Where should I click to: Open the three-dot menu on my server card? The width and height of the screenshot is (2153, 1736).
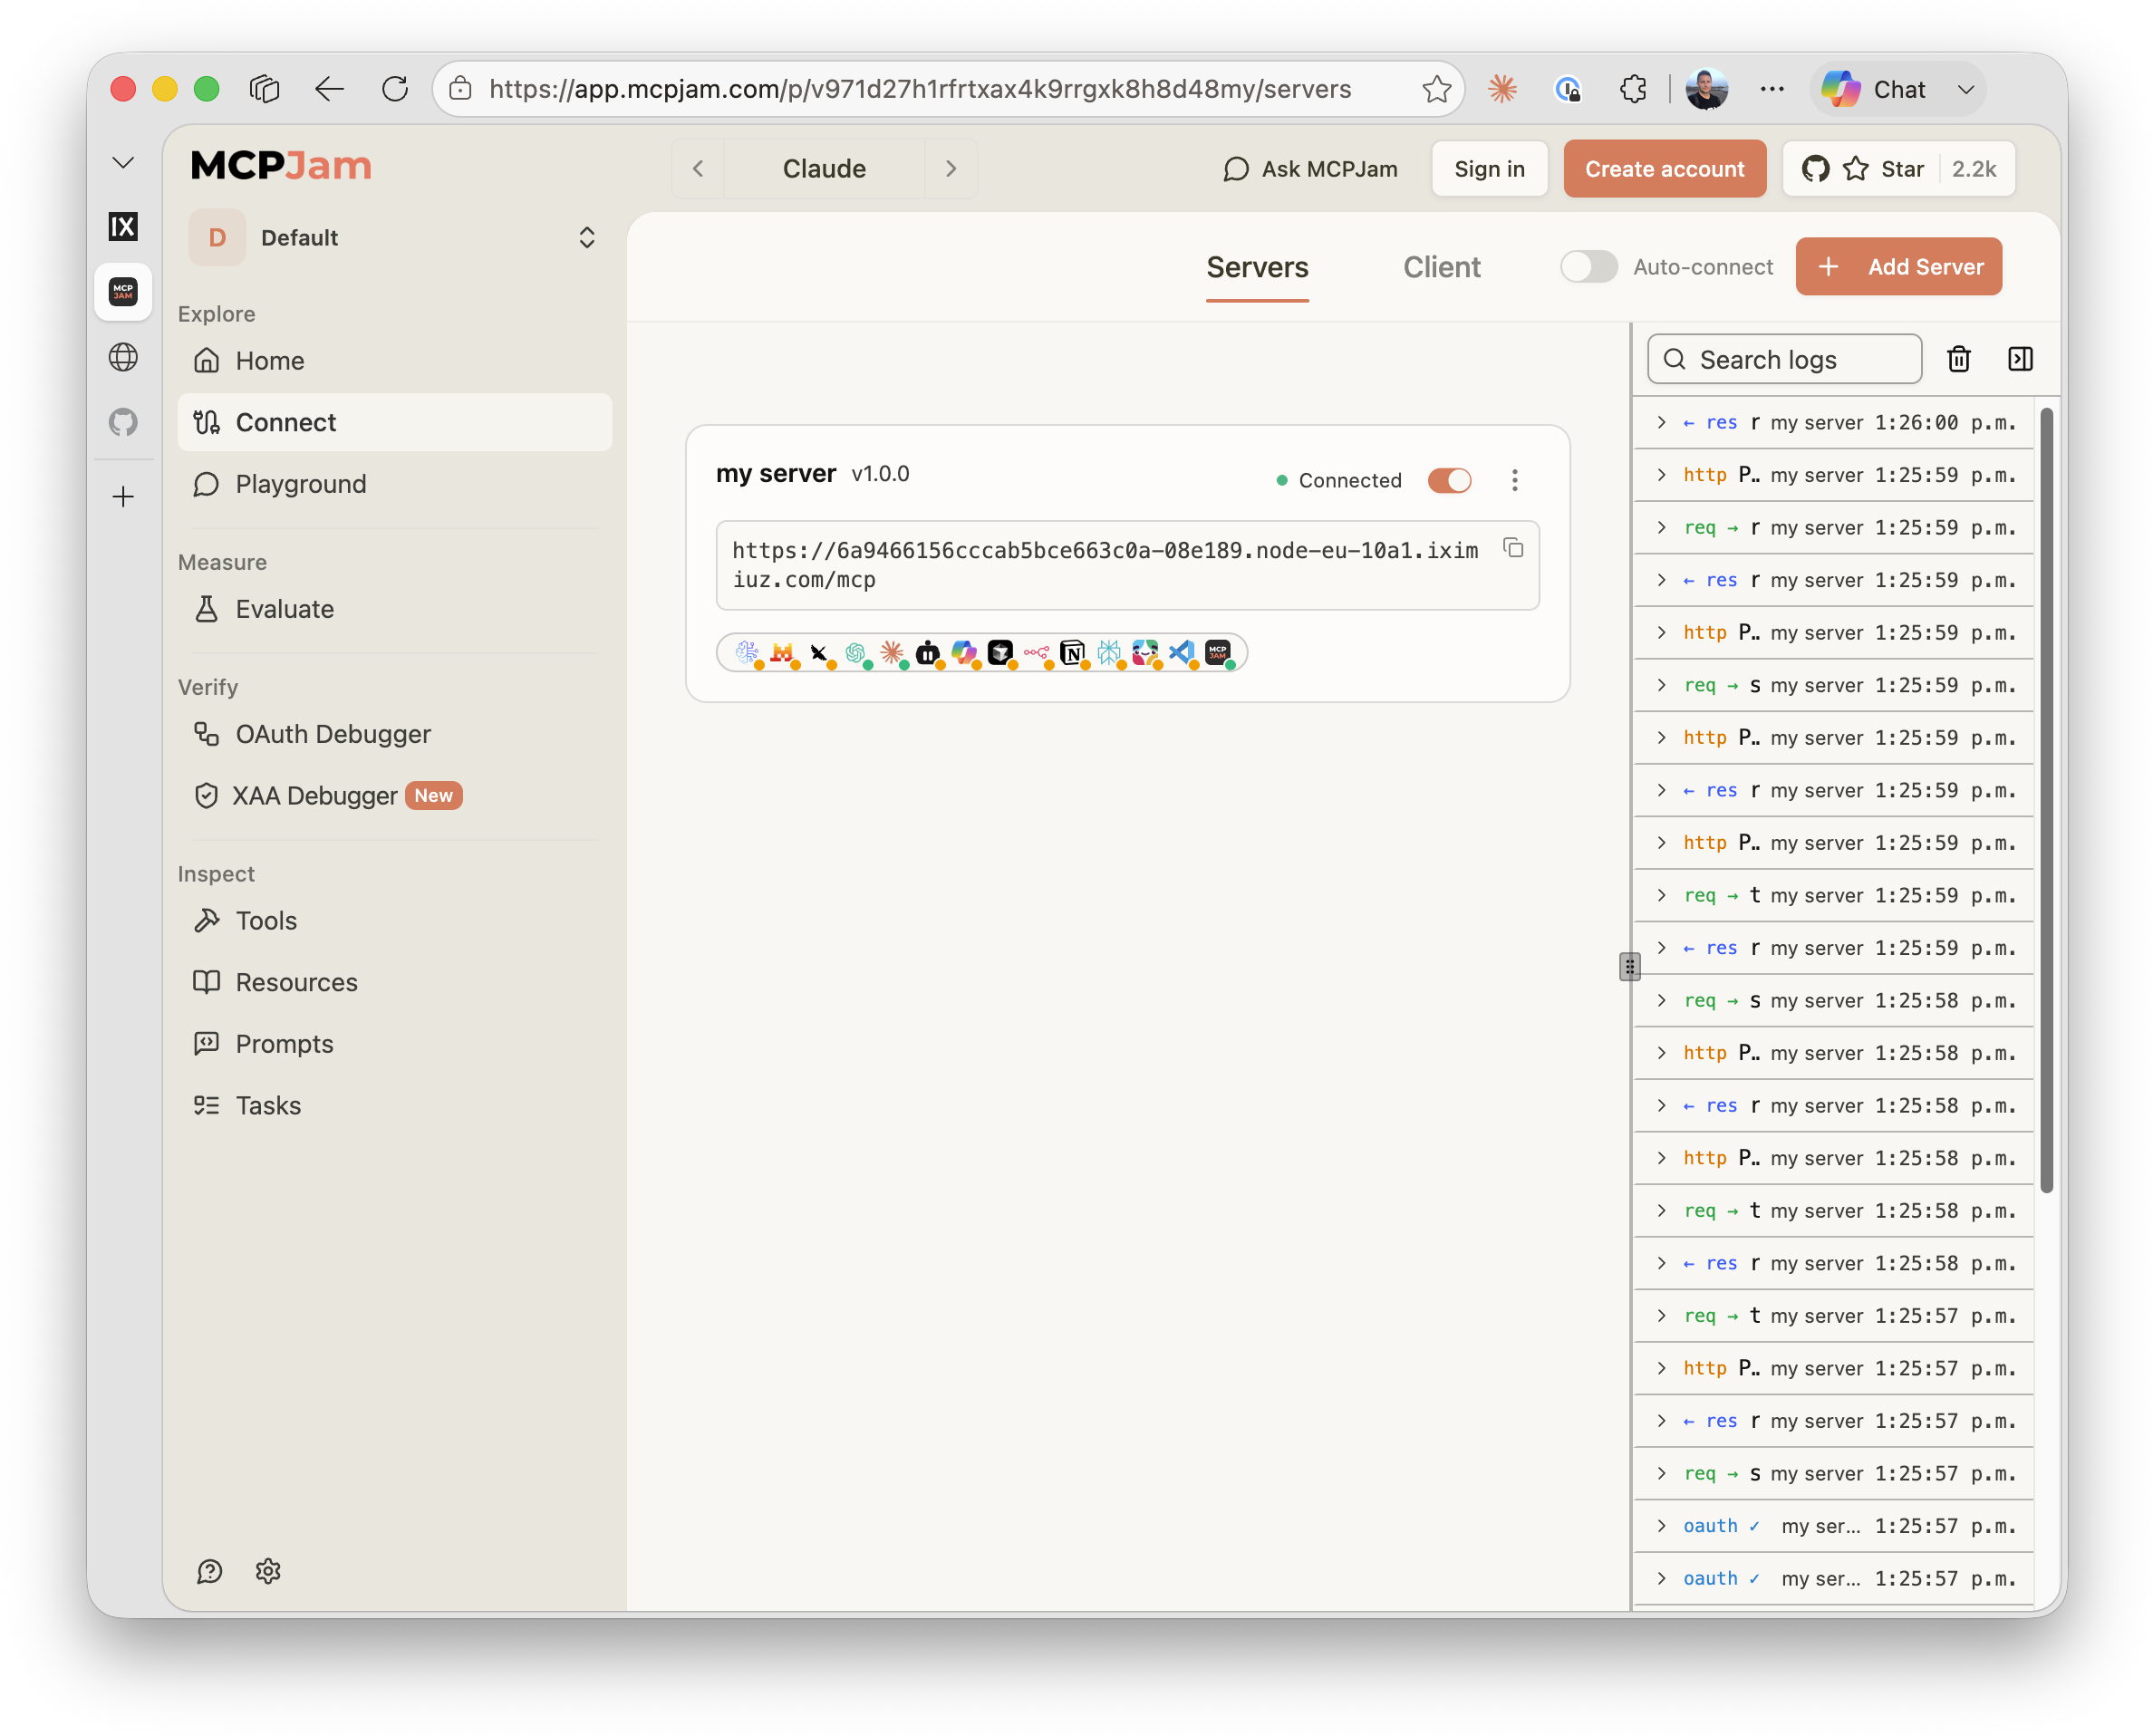pos(1514,480)
